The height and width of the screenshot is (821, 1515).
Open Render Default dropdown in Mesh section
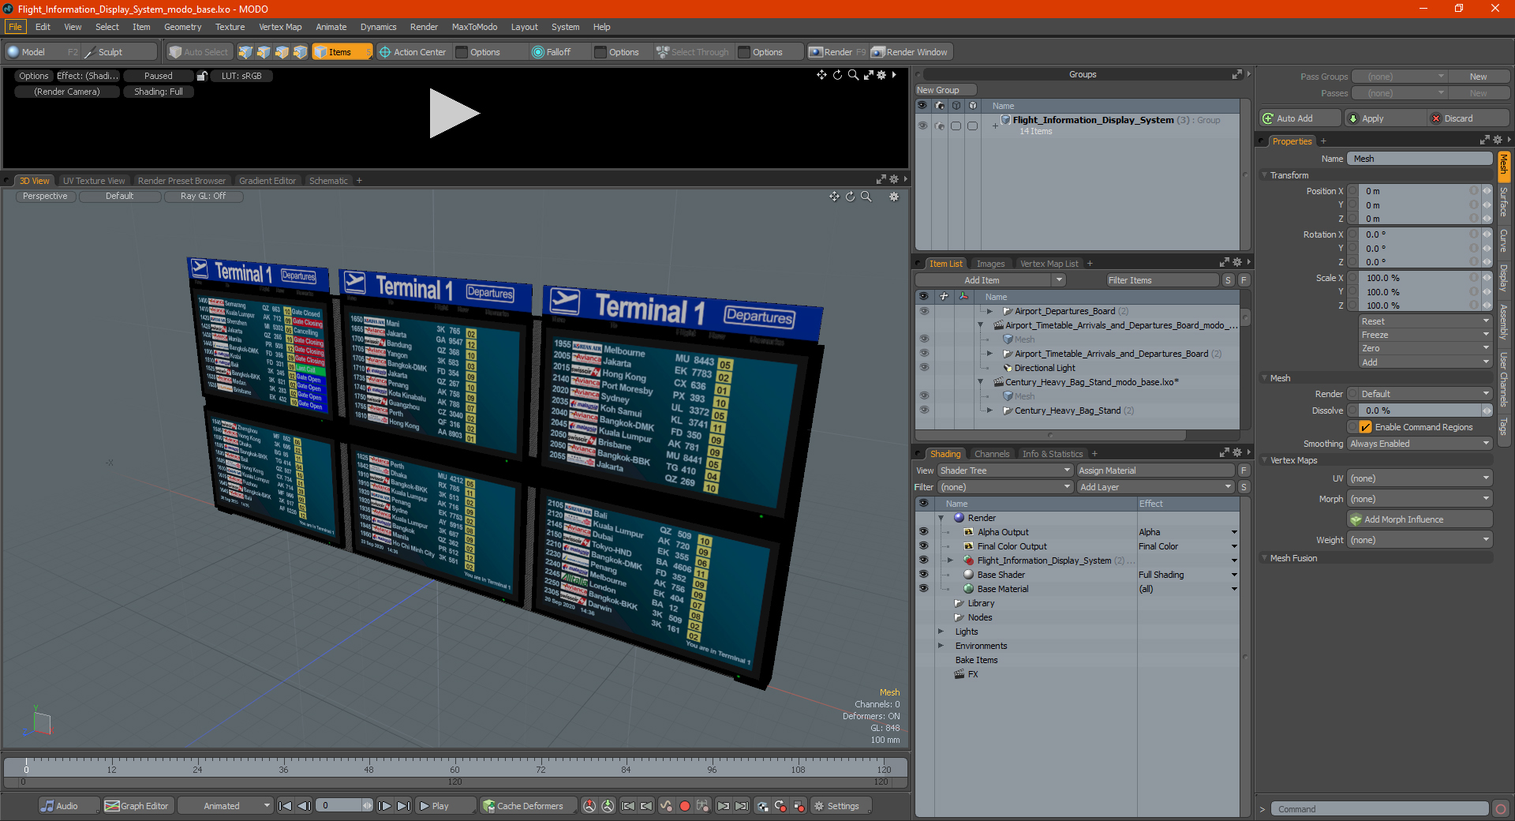(1419, 394)
